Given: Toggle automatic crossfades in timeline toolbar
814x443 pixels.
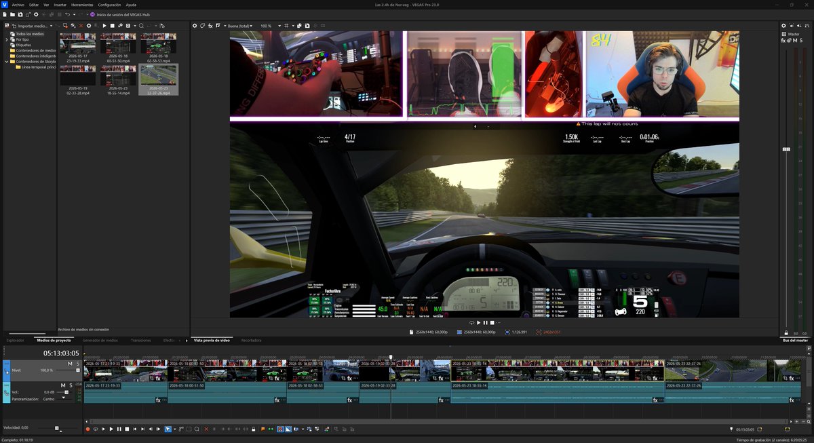Looking at the screenshot, I should click(288, 429).
